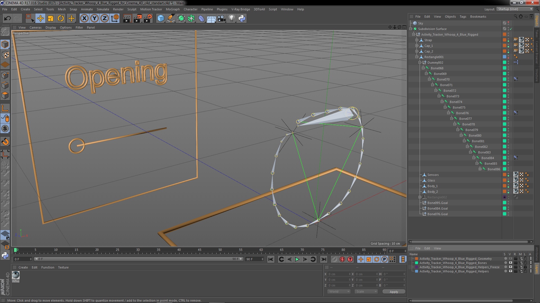Click the Apply button
The image size is (540, 303).
[393, 292]
